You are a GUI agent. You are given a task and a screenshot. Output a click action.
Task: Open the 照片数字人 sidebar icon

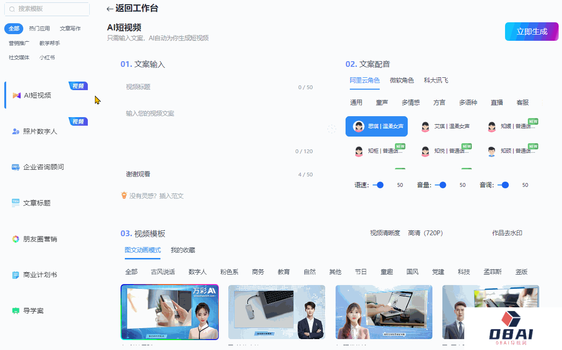click(x=16, y=131)
